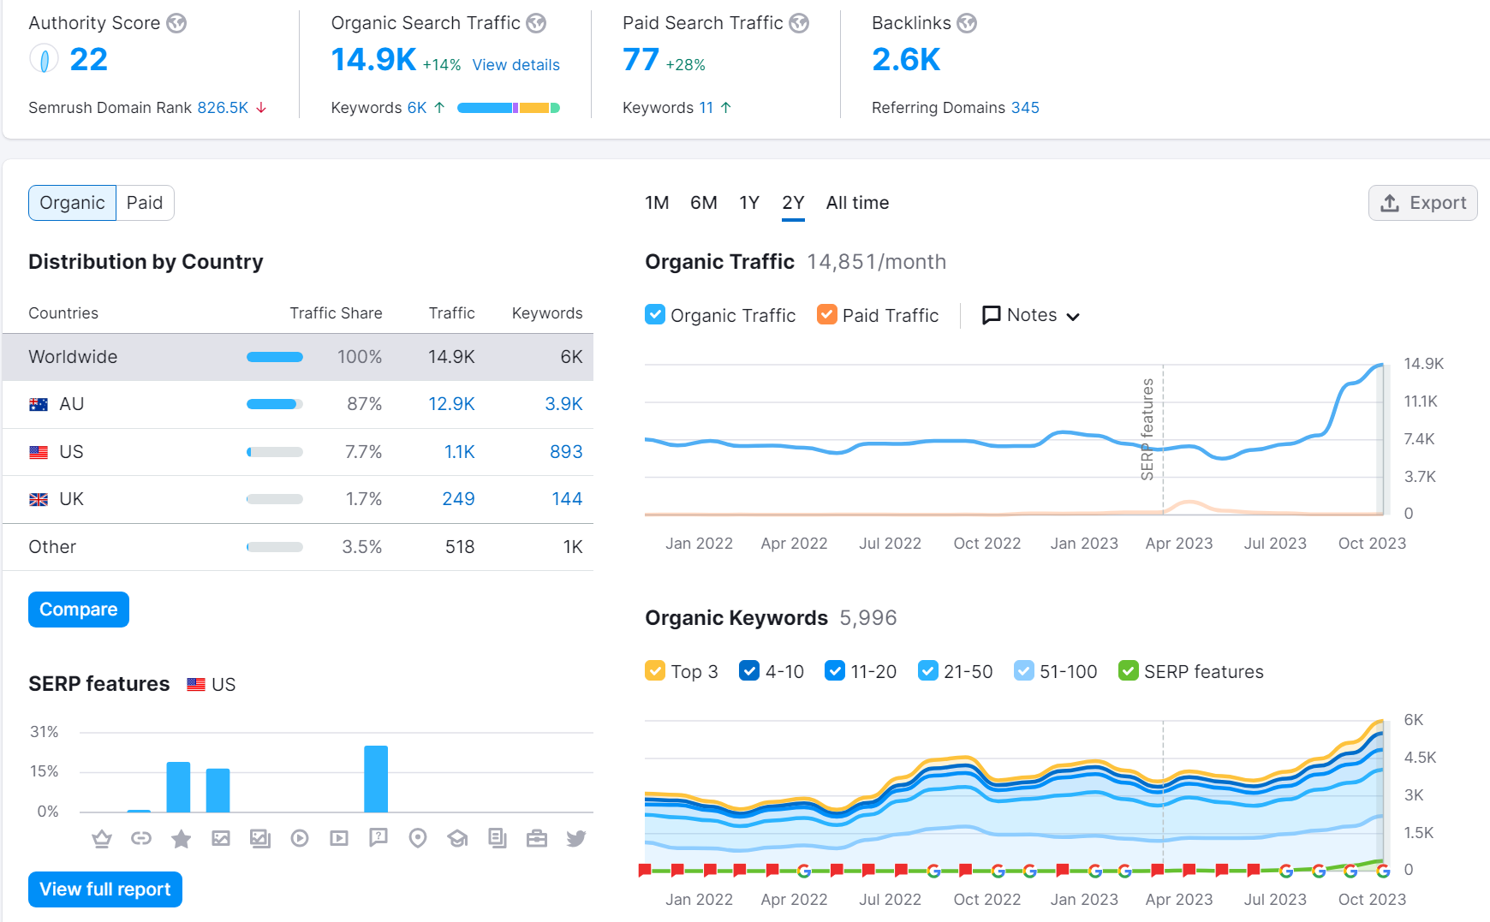Image resolution: width=1490 pixels, height=922 pixels.
Task: Click the star Reviews SERP feature icon
Action: tap(181, 838)
